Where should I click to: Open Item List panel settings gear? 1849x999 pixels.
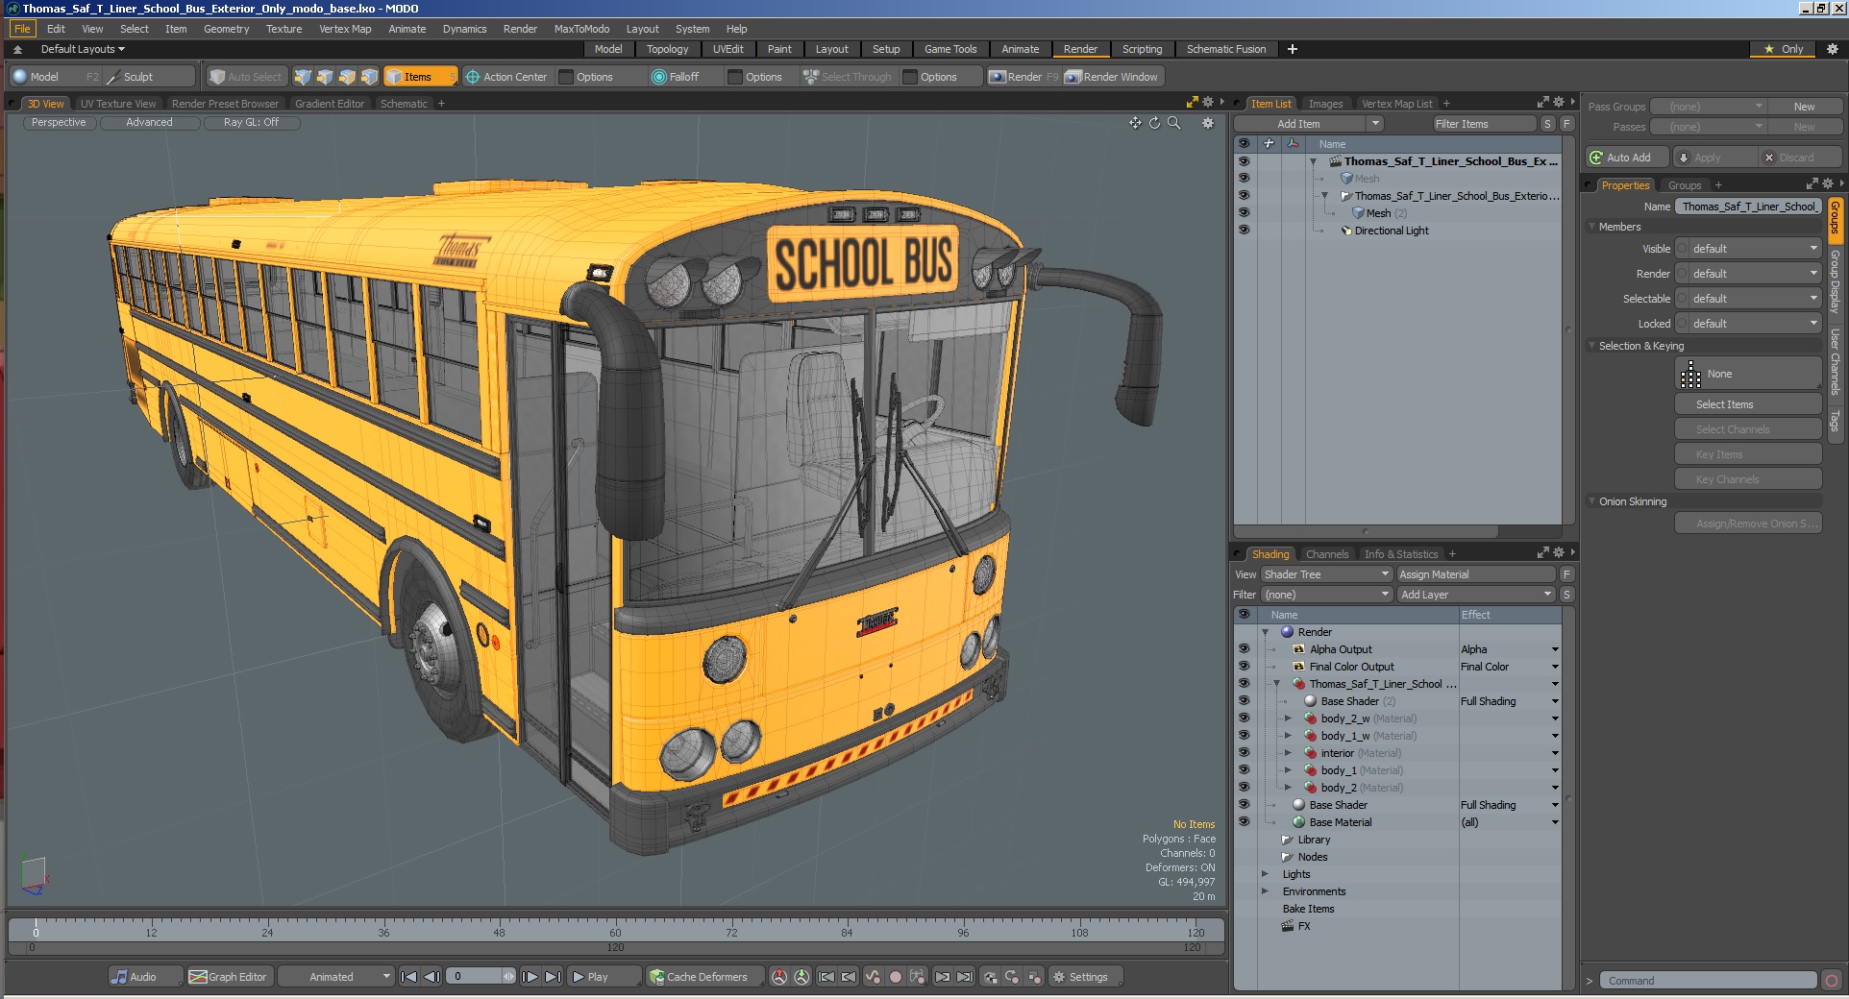tap(1558, 102)
